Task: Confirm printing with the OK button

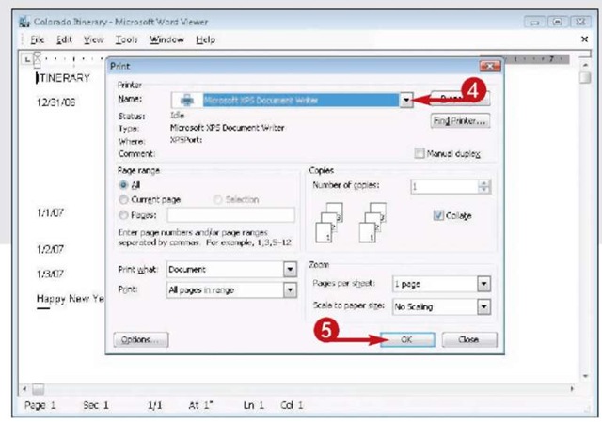Action: click(x=407, y=340)
